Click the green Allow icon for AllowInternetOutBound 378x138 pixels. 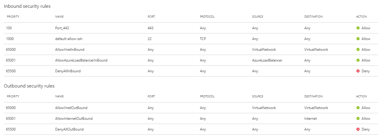pyautogui.click(x=358, y=119)
